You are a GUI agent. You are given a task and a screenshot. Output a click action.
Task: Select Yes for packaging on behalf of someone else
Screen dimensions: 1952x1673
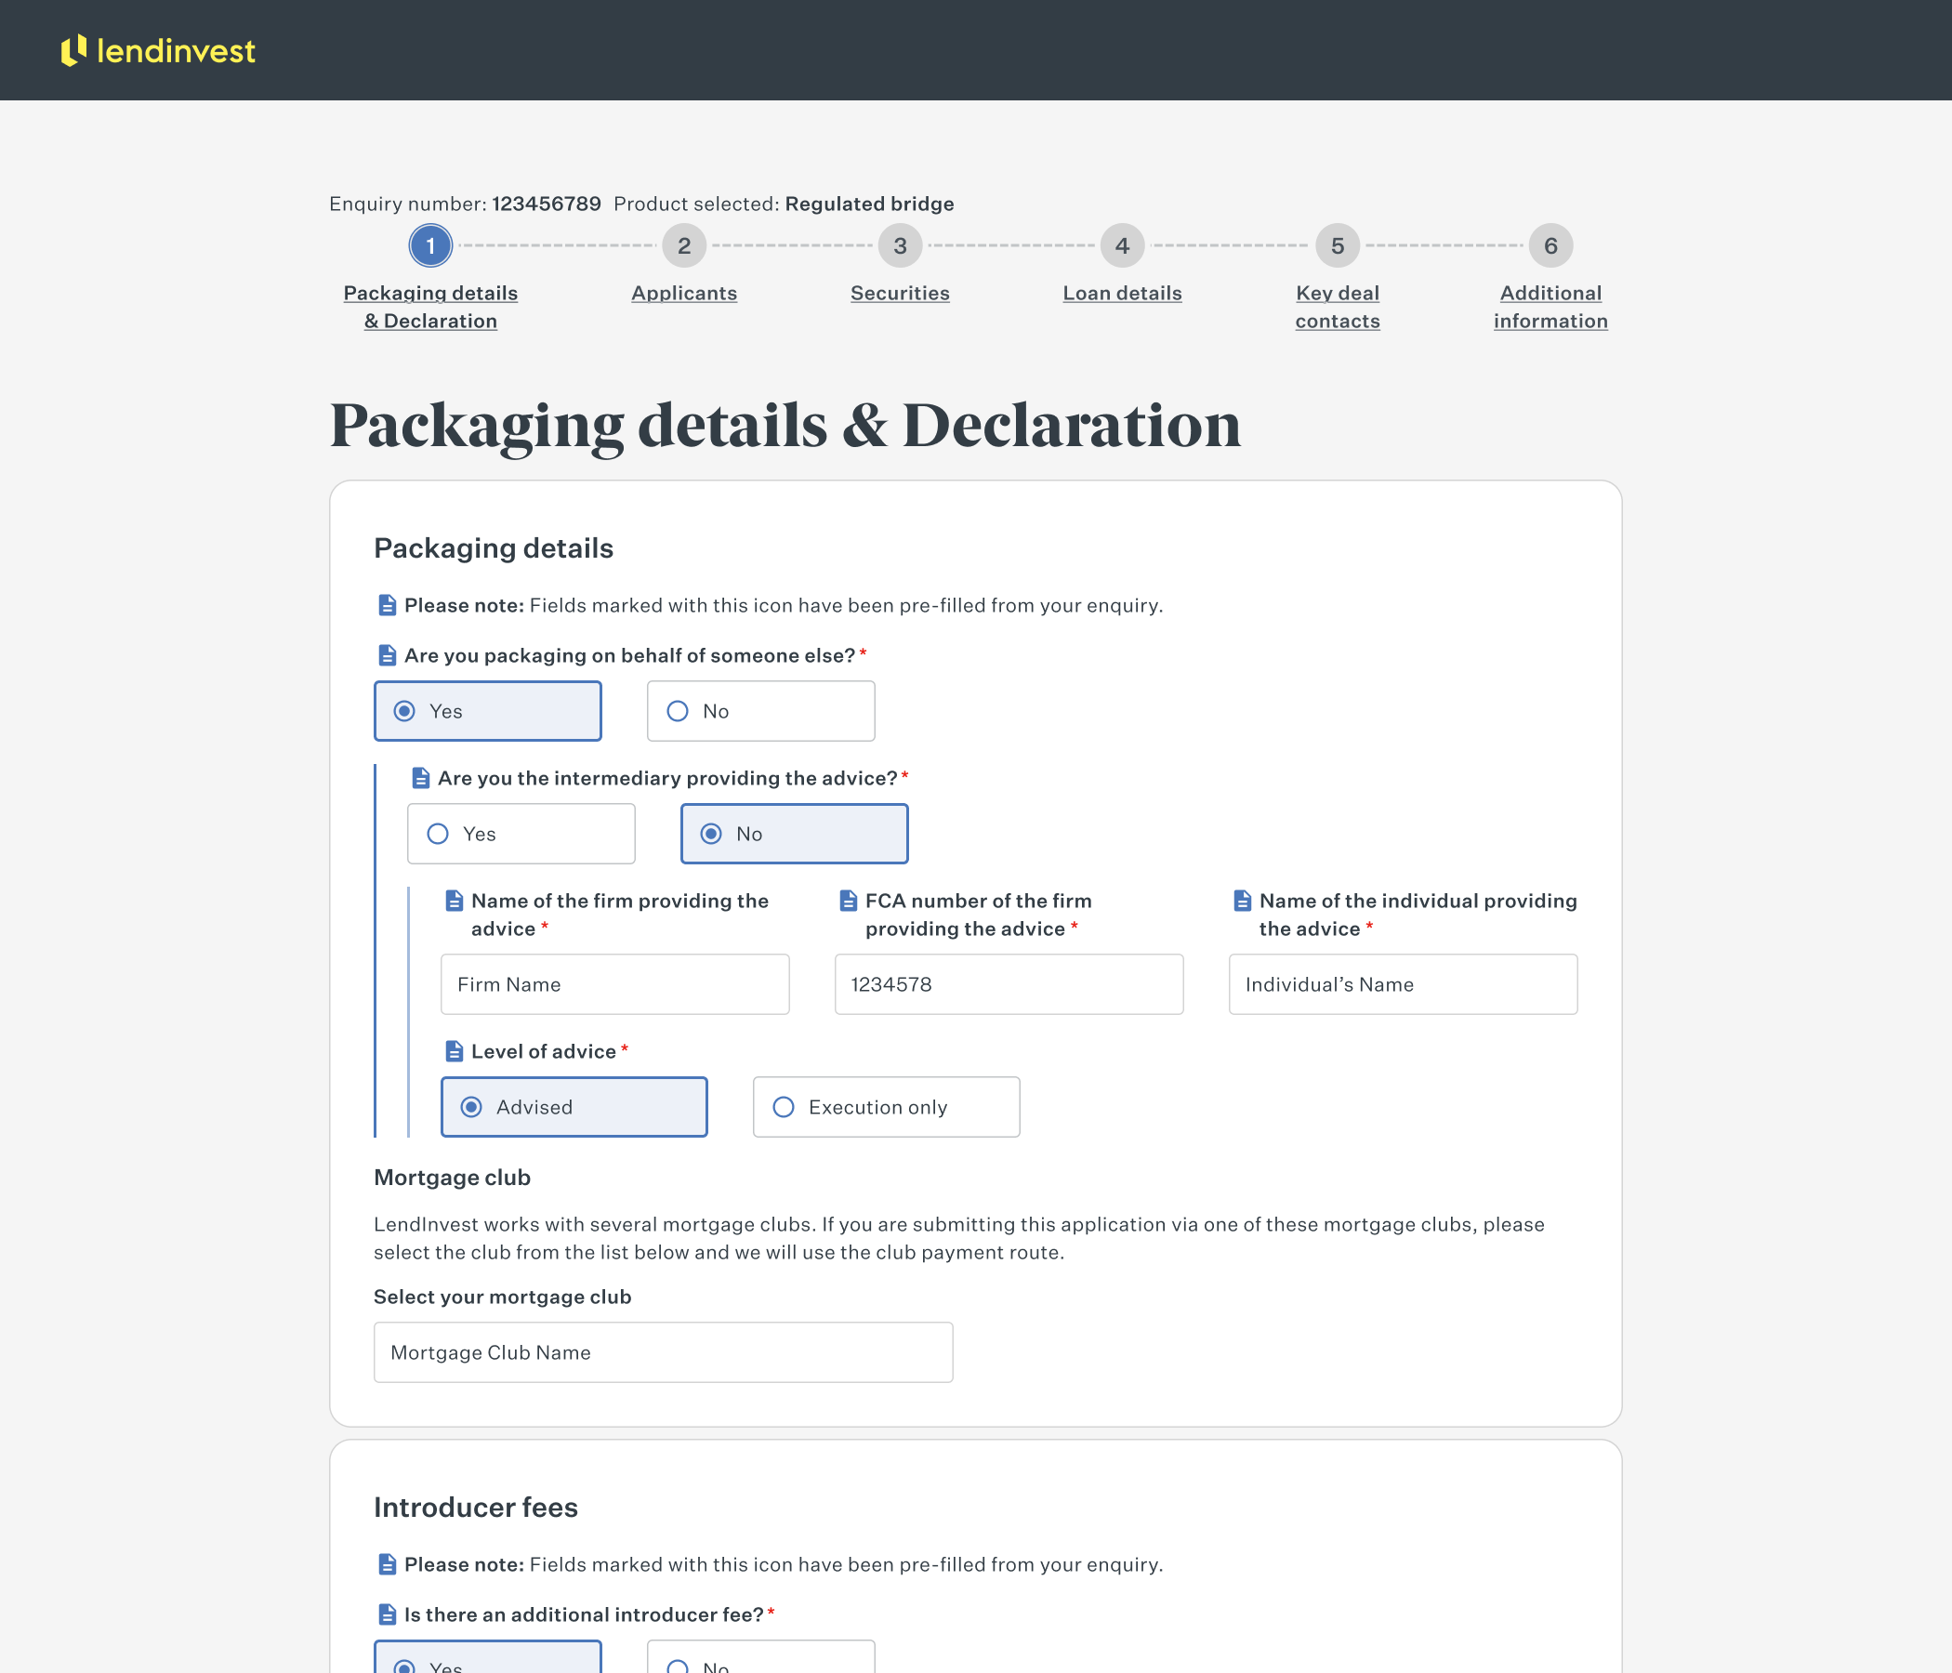point(488,711)
